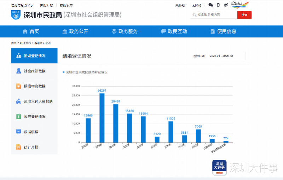Switch to 关怀版 mode
This screenshot has height=180, width=283.
click(180, 5)
